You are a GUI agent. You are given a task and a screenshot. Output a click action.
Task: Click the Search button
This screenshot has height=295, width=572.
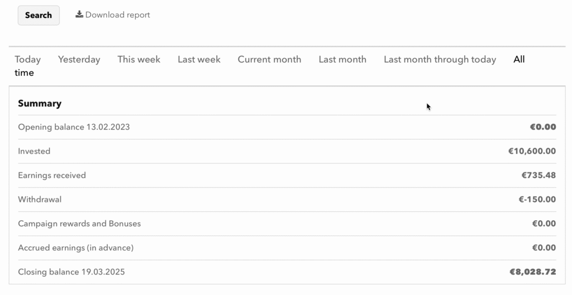point(39,15)
